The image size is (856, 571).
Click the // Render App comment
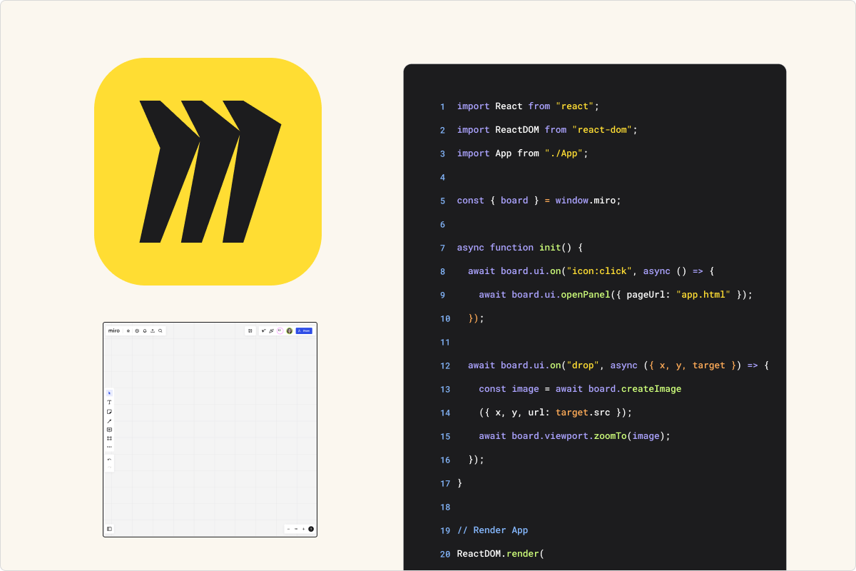click(492, 530)
